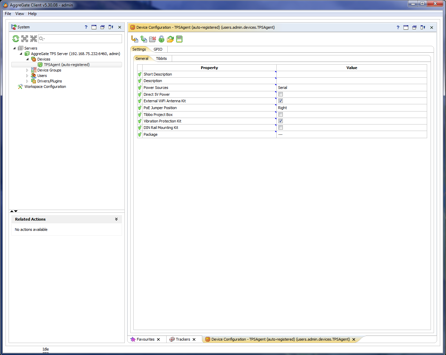
Task: Click the System tree search field
Action: (80, 39)
